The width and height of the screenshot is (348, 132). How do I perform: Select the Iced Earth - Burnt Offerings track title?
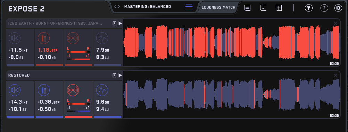click(55, 23)
